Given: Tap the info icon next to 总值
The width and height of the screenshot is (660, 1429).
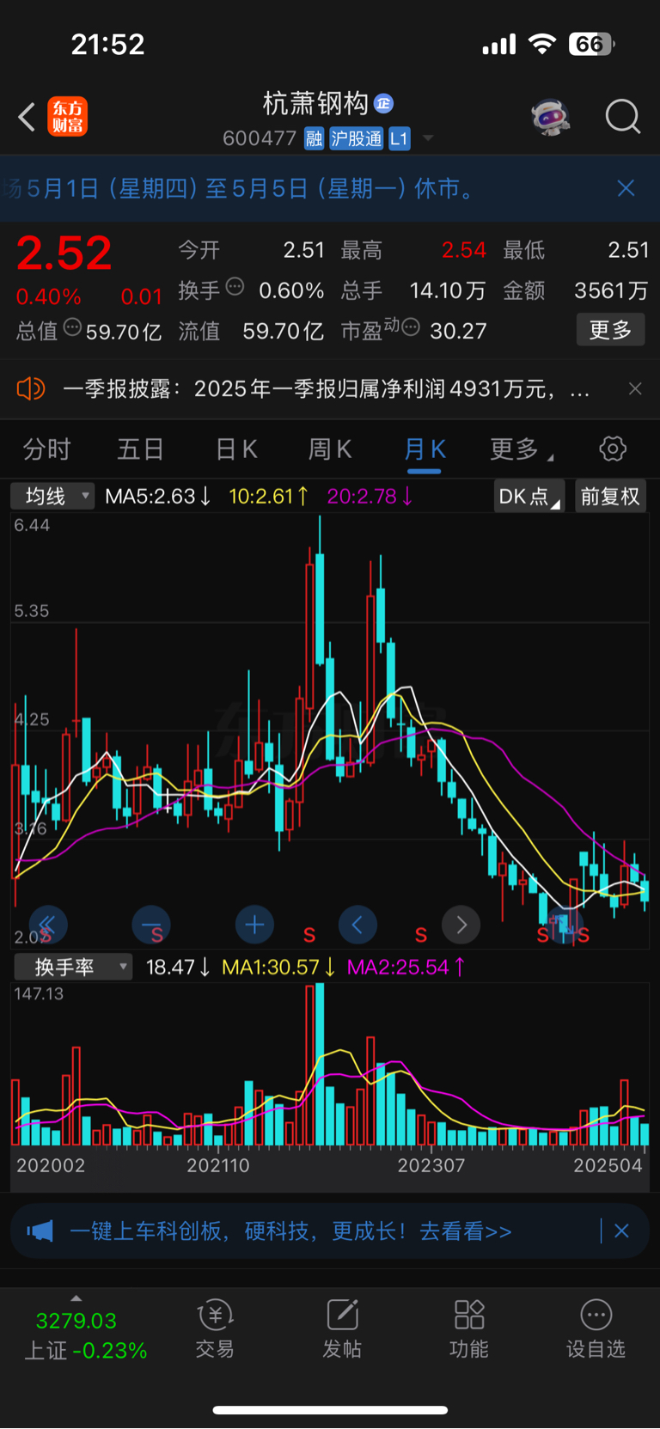Looking at the screenshot, I should click(x=72, y=327).
